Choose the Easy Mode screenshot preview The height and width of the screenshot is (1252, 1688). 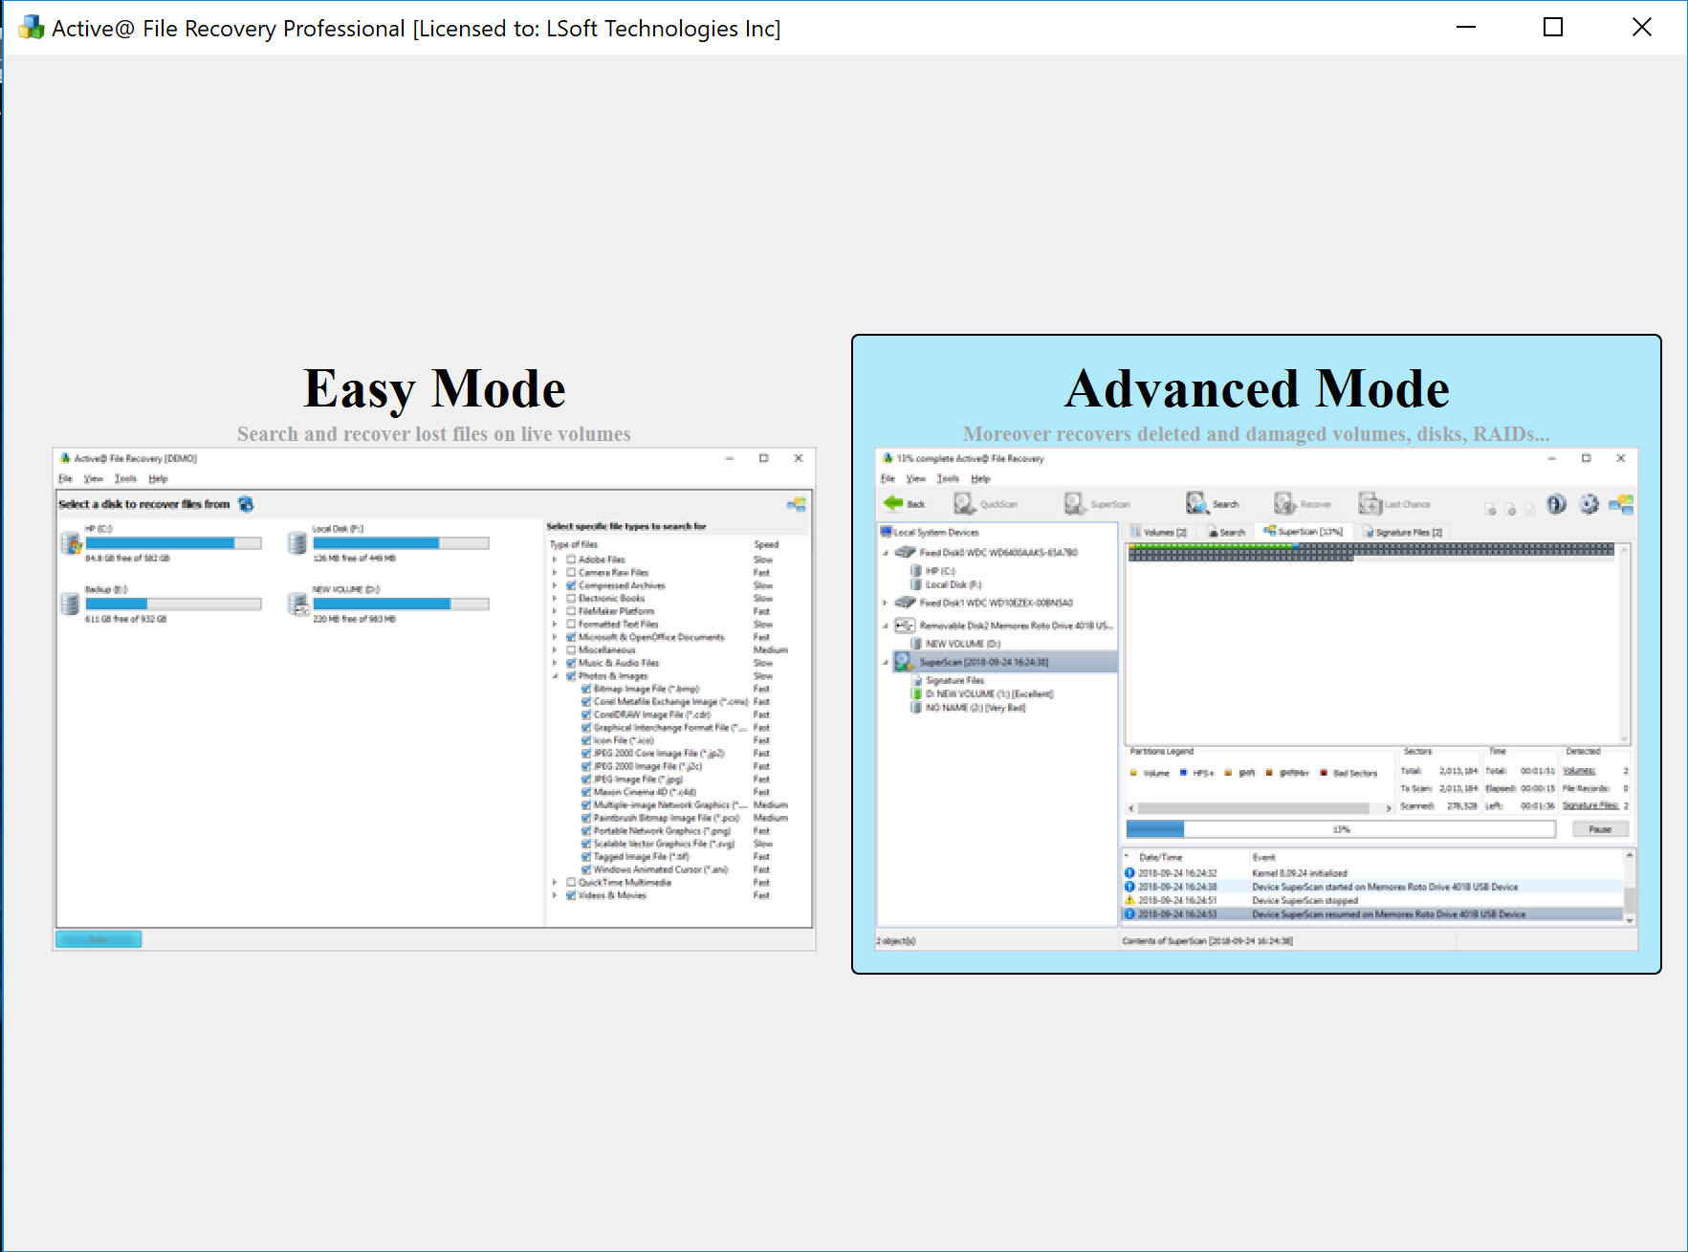pyautogui.click(x=434, y=699)
